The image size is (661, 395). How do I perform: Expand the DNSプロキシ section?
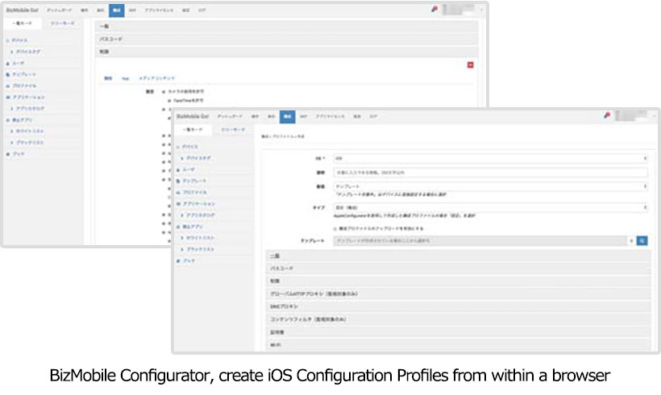(x=459, y=306)
